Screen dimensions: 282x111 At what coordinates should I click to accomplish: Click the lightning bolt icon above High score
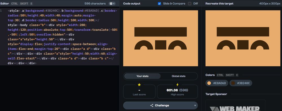coord(177,85)
